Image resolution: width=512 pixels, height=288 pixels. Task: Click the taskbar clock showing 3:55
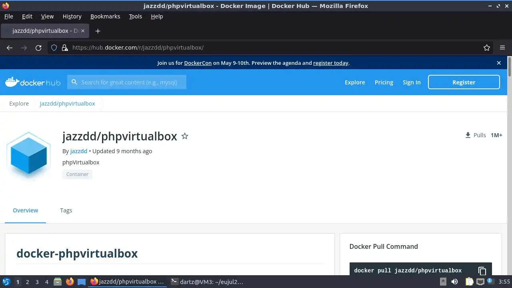(x=504, y=282)
